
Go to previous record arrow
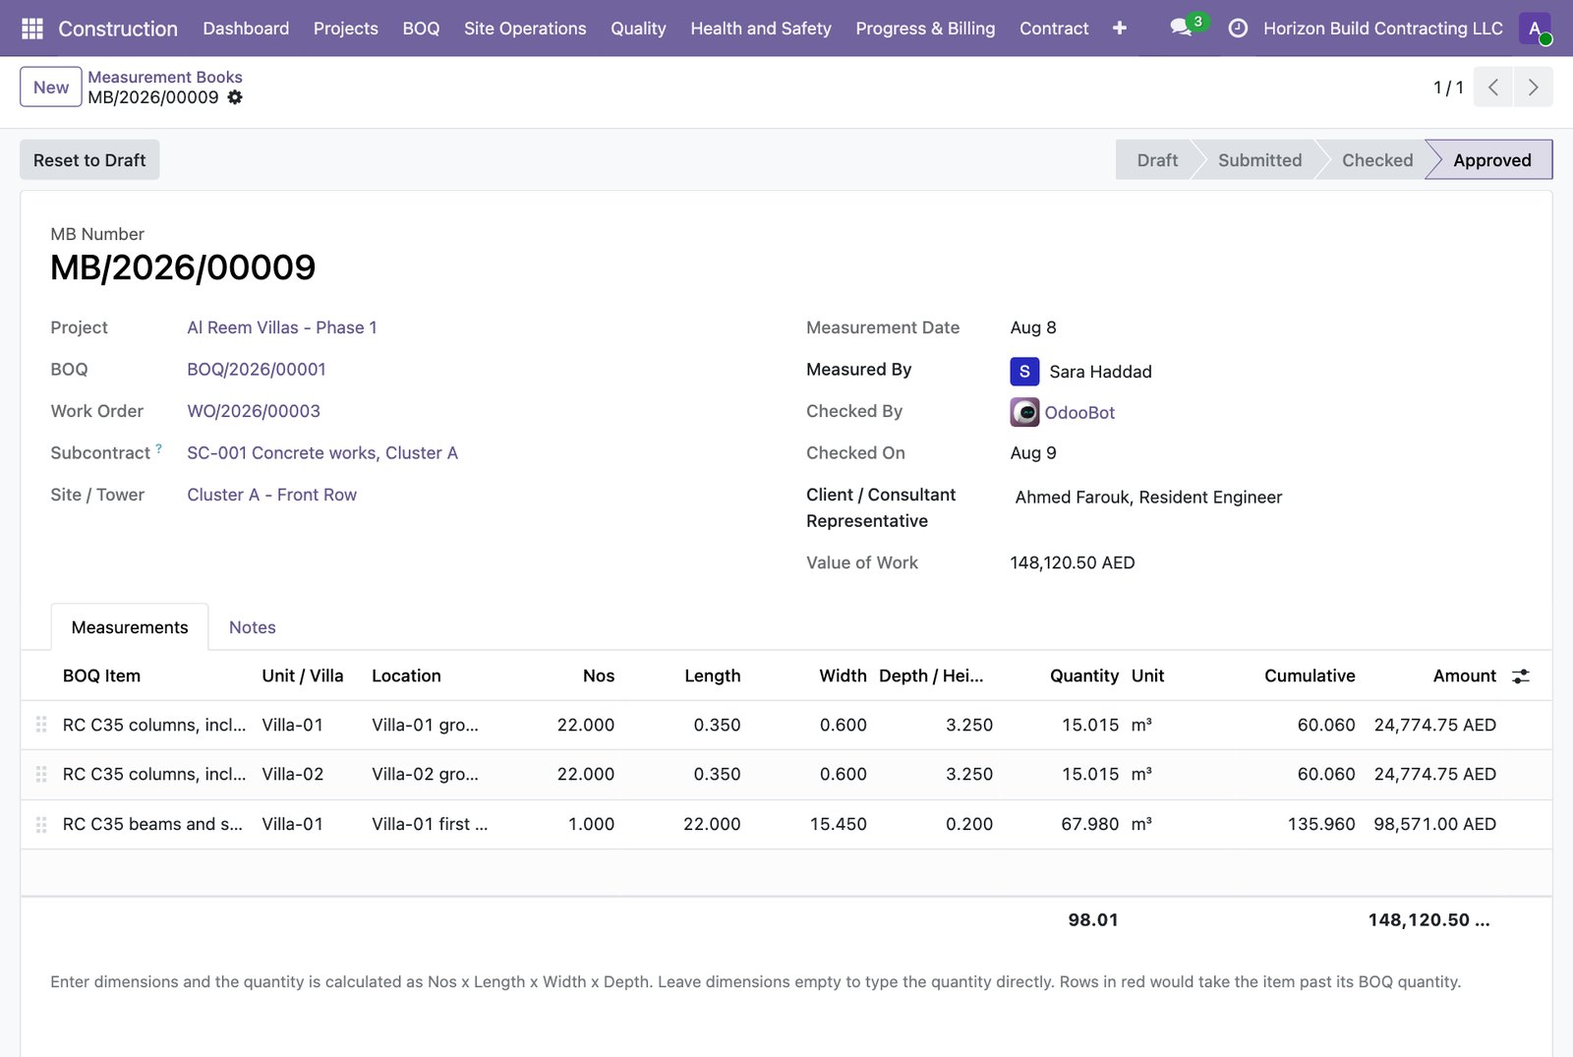click(1493, 88)
